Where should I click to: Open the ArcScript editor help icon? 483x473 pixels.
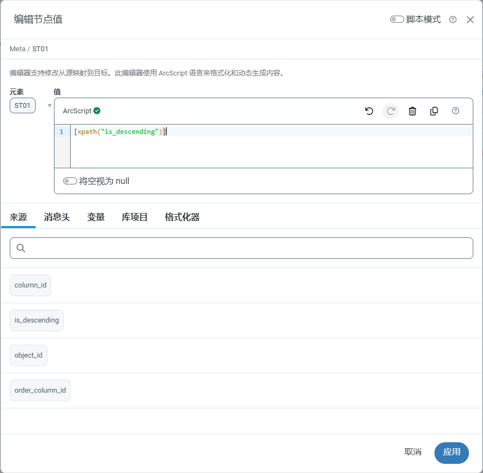[x=455, y=111]
